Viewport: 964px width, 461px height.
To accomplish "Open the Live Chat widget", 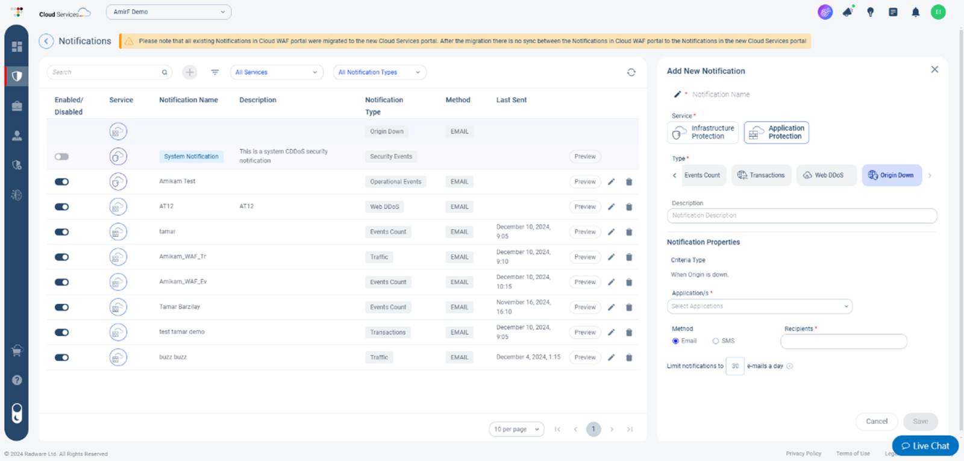I will 925,446.
